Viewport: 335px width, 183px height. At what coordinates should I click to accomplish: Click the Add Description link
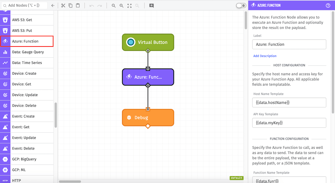pos(265,56)
